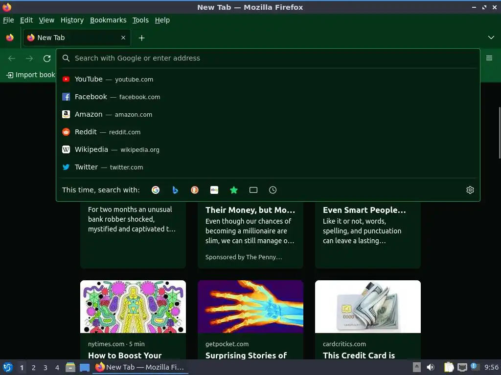Screen dimensions: 501x375
Task: Click the colorful nytimes article thumbnail
Action: click(133, 307)
